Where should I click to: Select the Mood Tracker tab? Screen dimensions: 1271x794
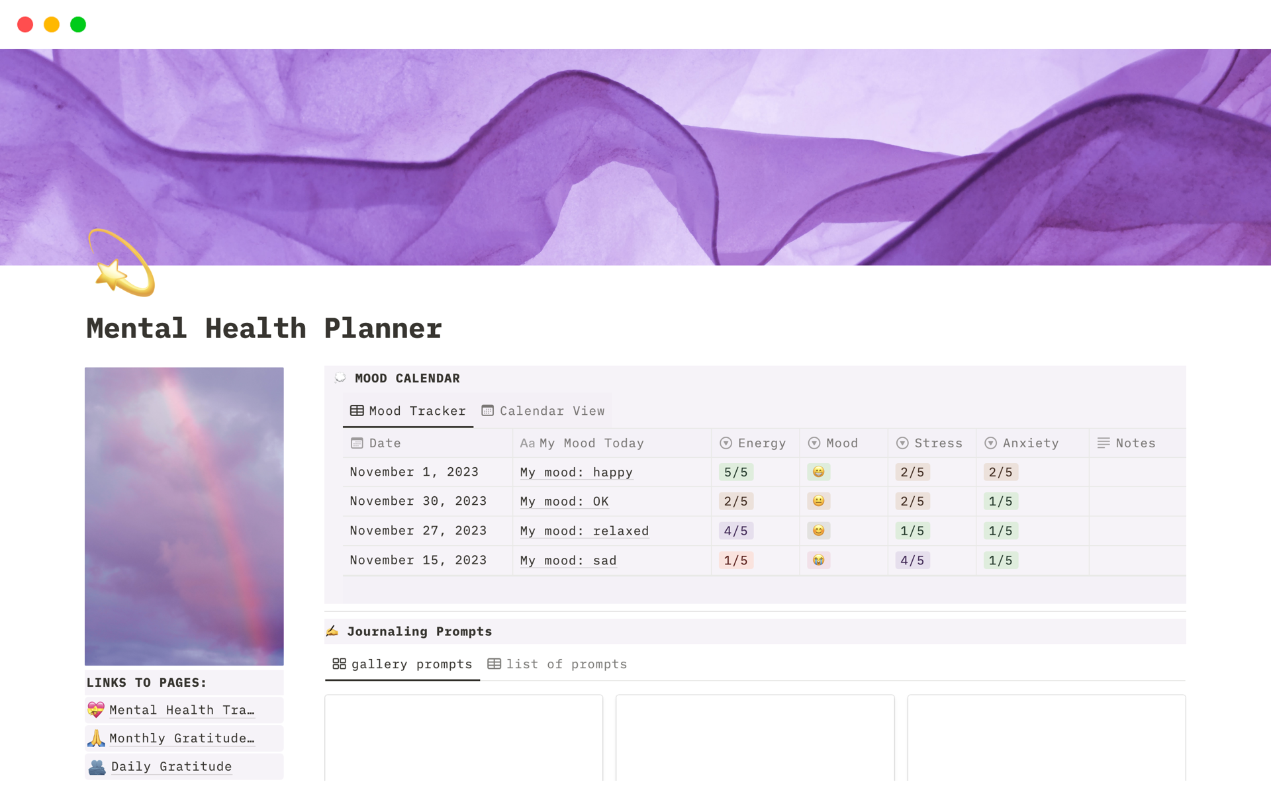[x=408, y=411]
